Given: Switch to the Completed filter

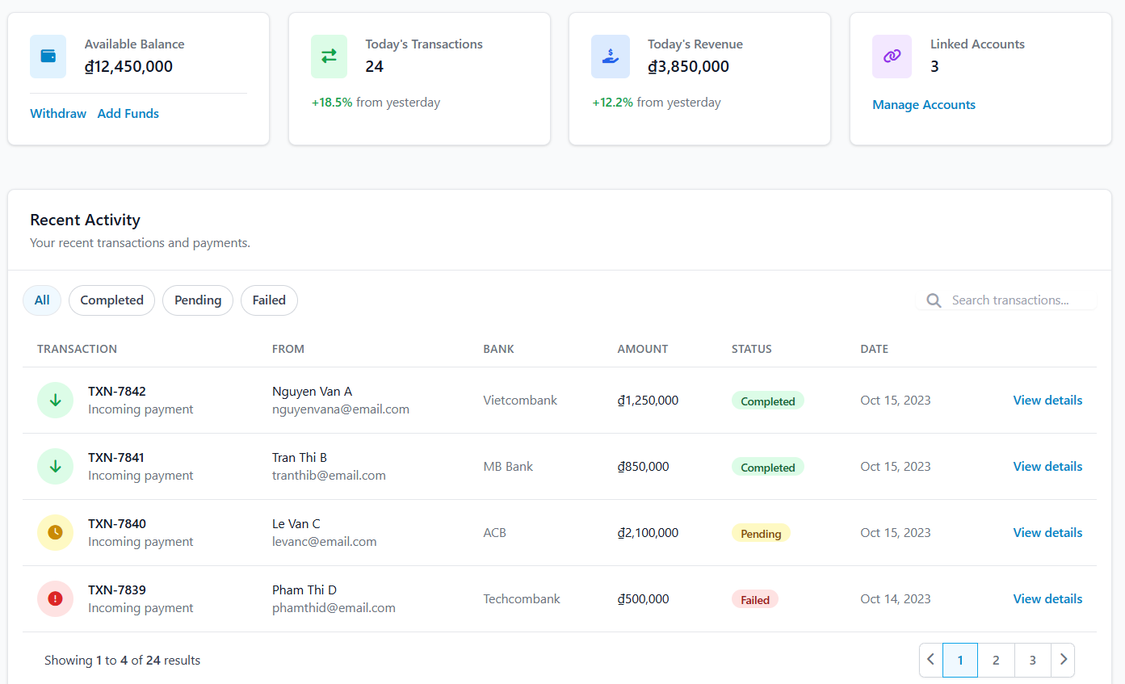Looking at the screenshot, I should click(111, 300).
